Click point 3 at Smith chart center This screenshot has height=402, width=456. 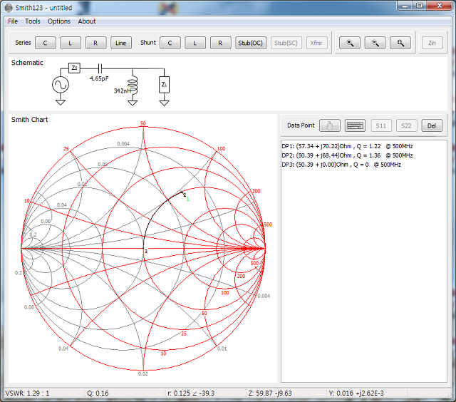144,249
